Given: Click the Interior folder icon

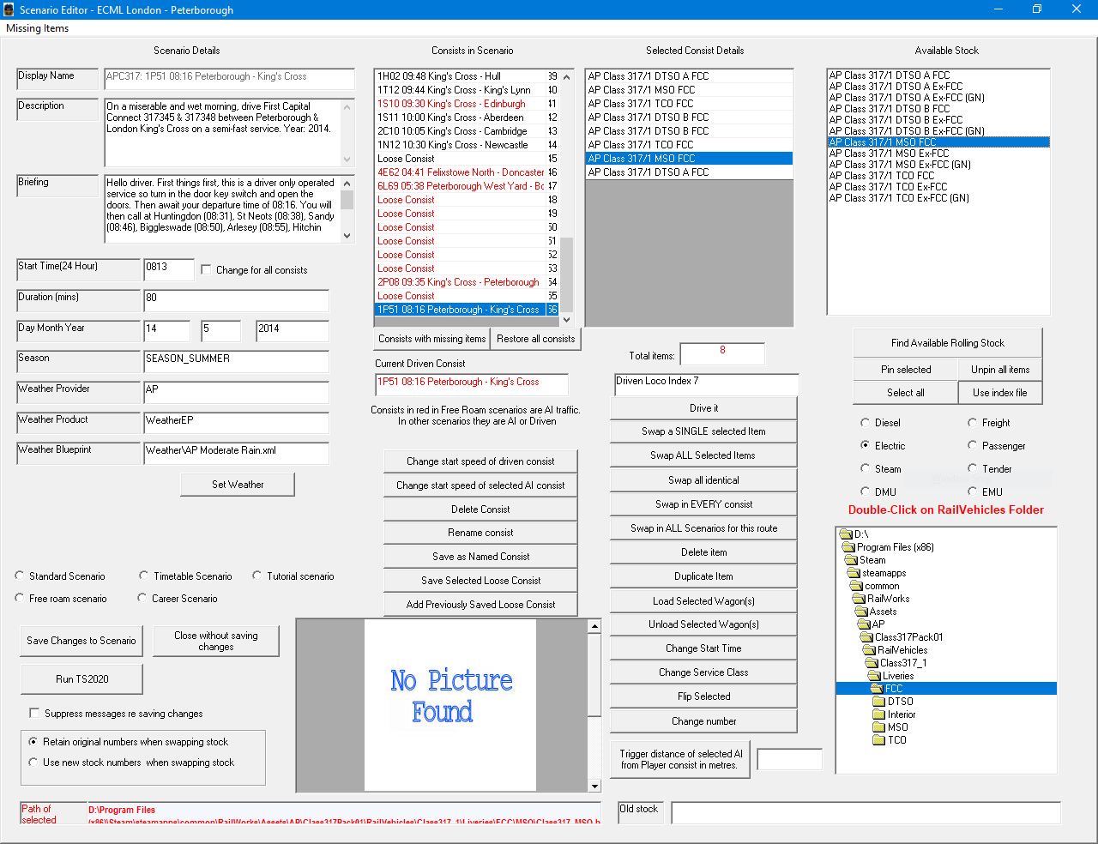Looking at the screenshot, I should [x=878, y=714].
